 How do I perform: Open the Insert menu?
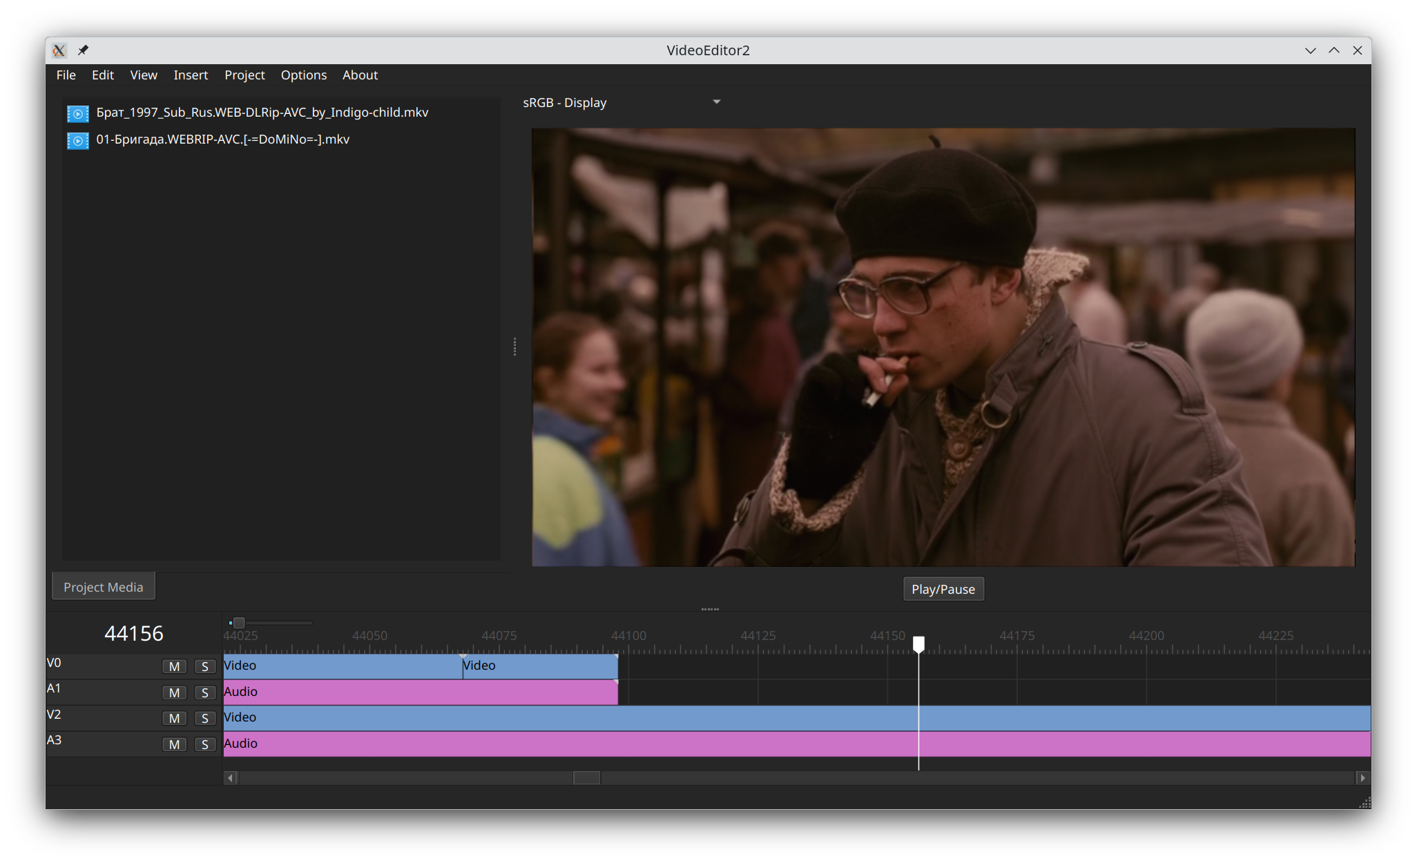click(191, 75)
